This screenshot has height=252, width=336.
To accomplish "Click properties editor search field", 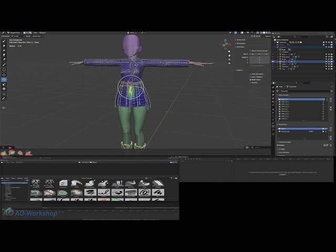I will tap(302, 83).
